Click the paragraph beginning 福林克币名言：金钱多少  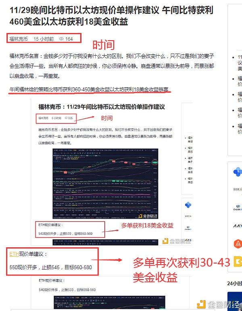point(112,66)
